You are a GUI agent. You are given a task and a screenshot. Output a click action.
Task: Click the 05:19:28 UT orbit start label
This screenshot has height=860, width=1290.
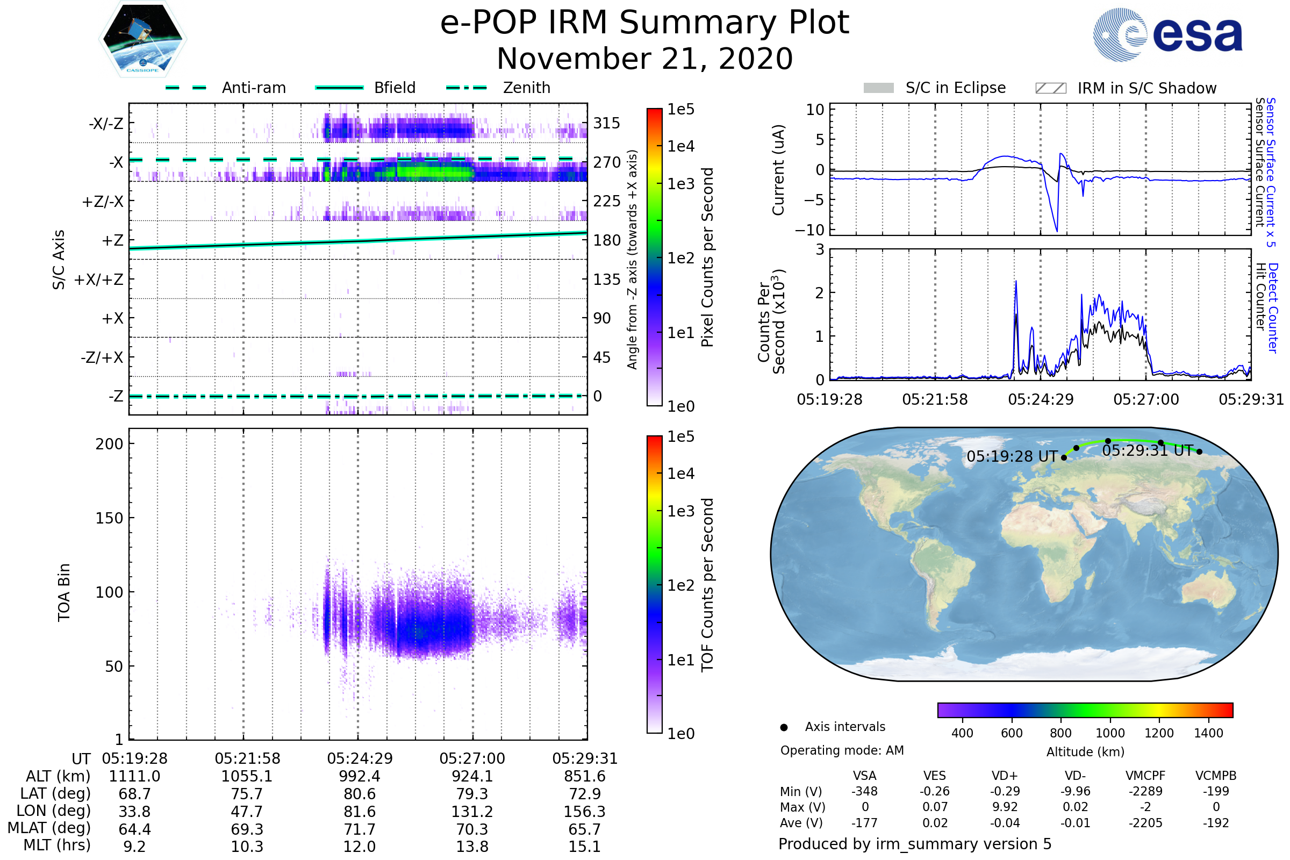click(x=1012, y=456)
